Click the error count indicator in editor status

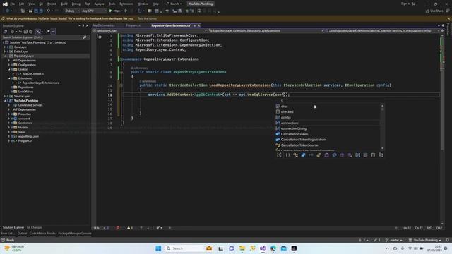[119, 228]
